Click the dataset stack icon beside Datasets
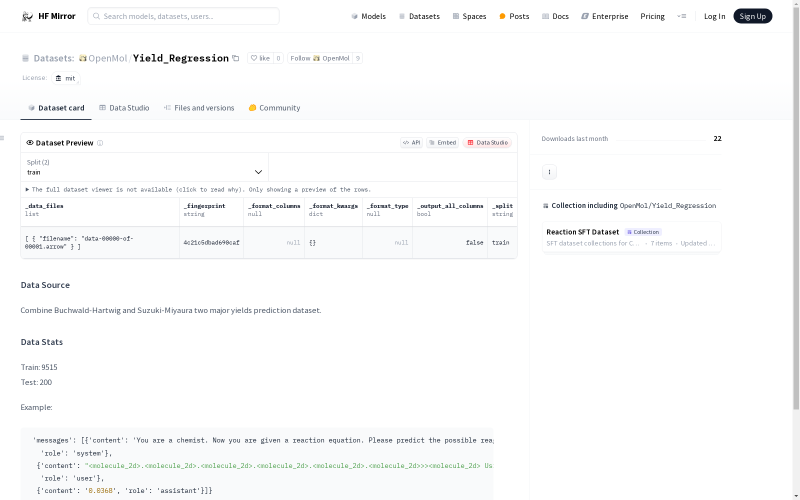Viewport: 800px width, 500px height. [25, 58]
